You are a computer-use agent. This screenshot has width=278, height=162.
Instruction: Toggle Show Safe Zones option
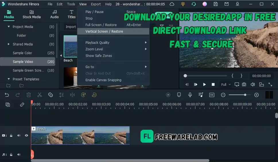click(113, 56)
